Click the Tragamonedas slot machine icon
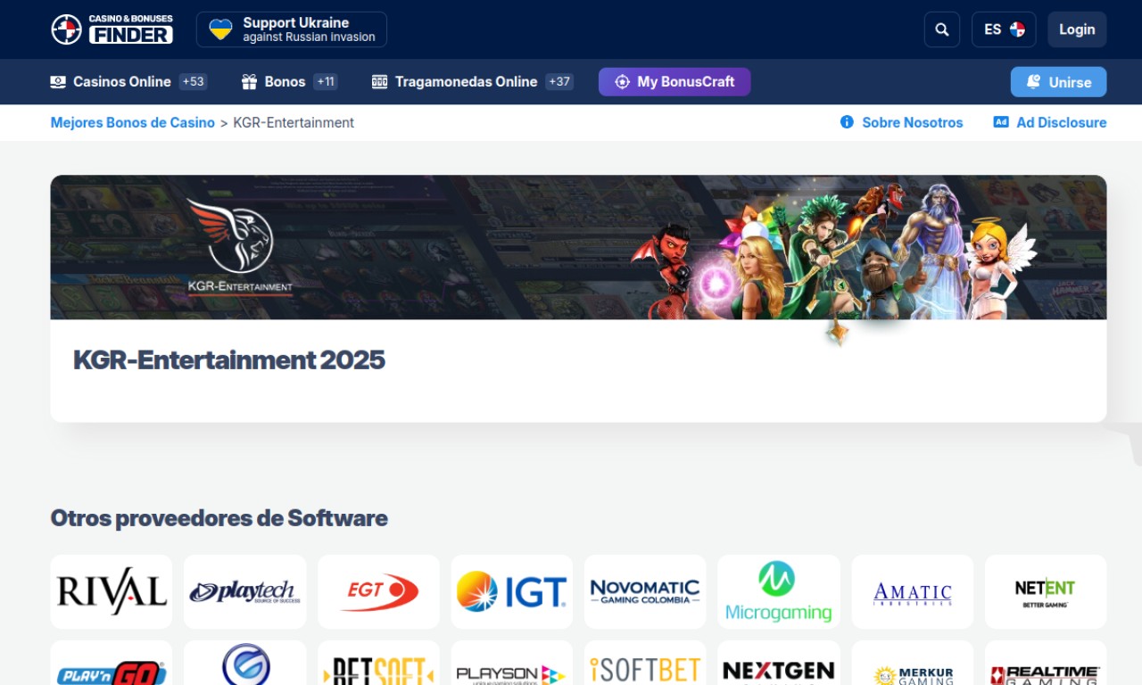1142x685 pixels. (x=379, y=82)
